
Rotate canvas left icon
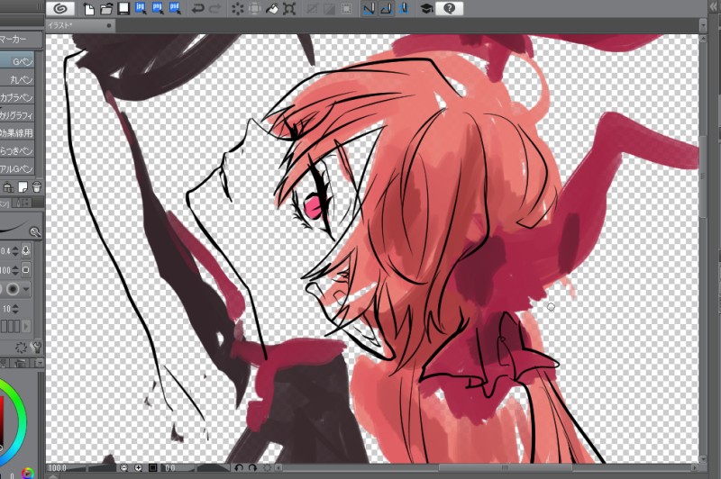pyautogui.click(x=239, y=468)
